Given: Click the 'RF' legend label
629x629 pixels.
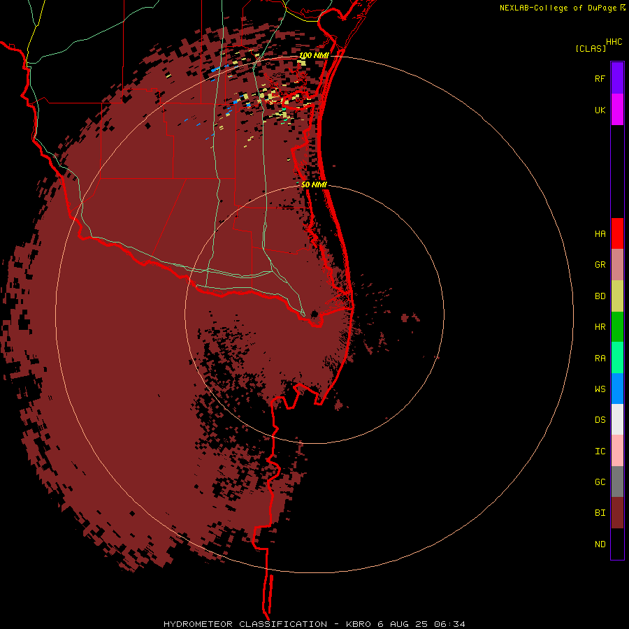Looking at the screenshot, I should (600, 78).
